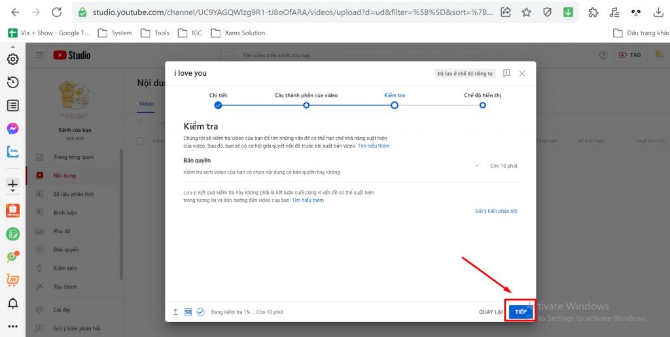The image size is (670, 337).
Task: Open the Messenger icon in sidebar
Action: point(13,129)
